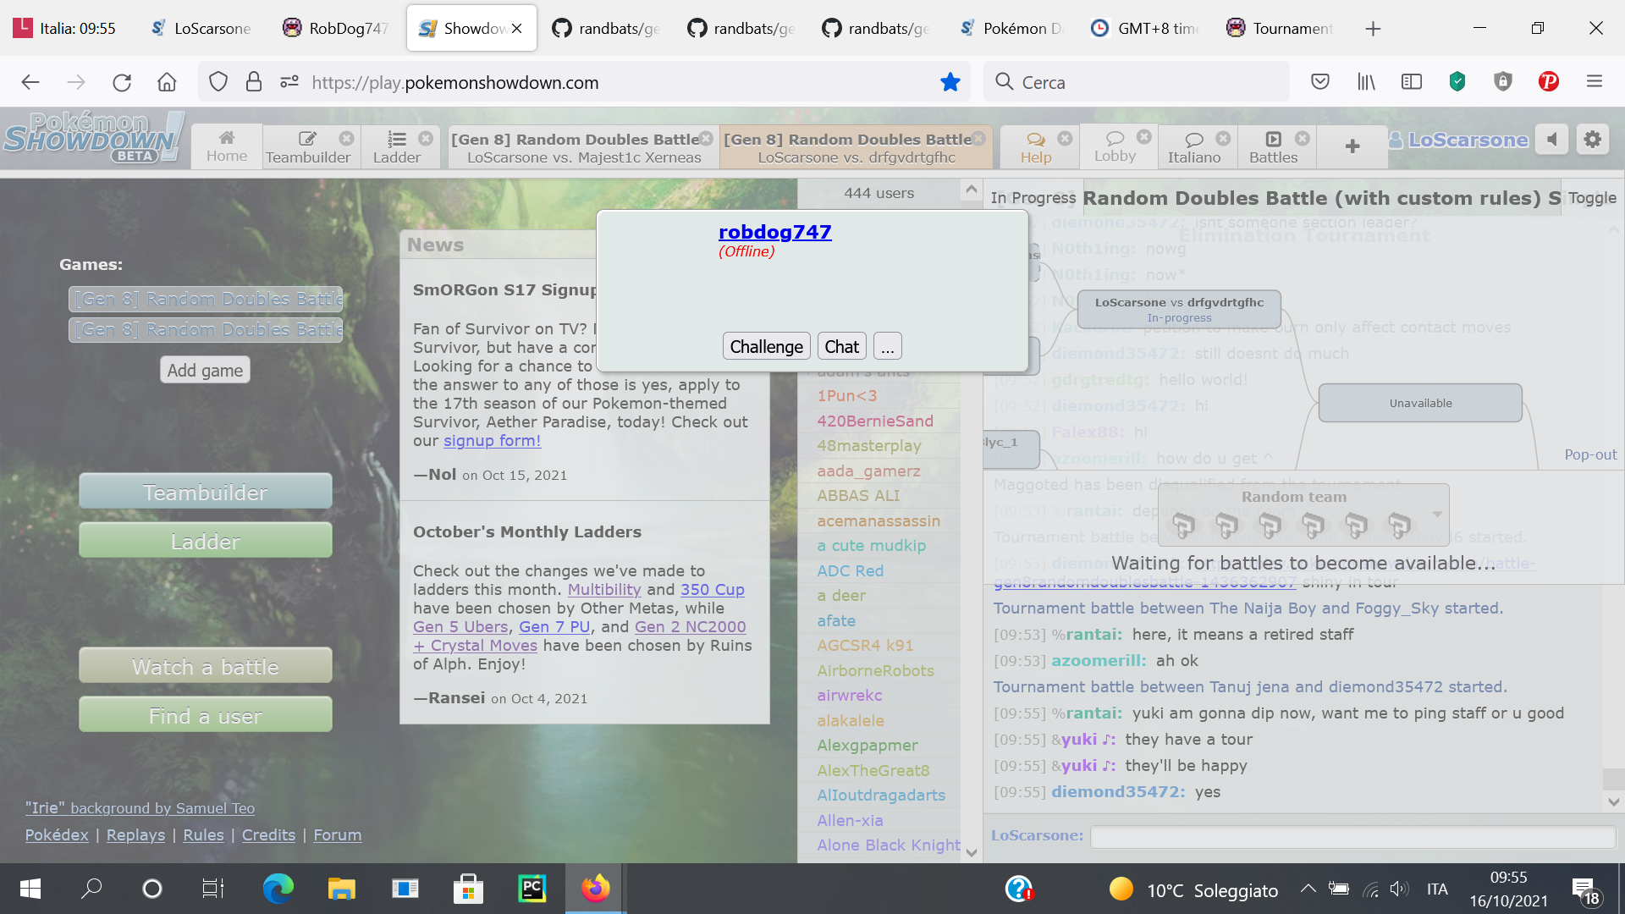The image size is (1625, 914).
Task: Mute sound with the speaker icon in Showdown header
Action: pyautogui.click(x=1552, y=140)
